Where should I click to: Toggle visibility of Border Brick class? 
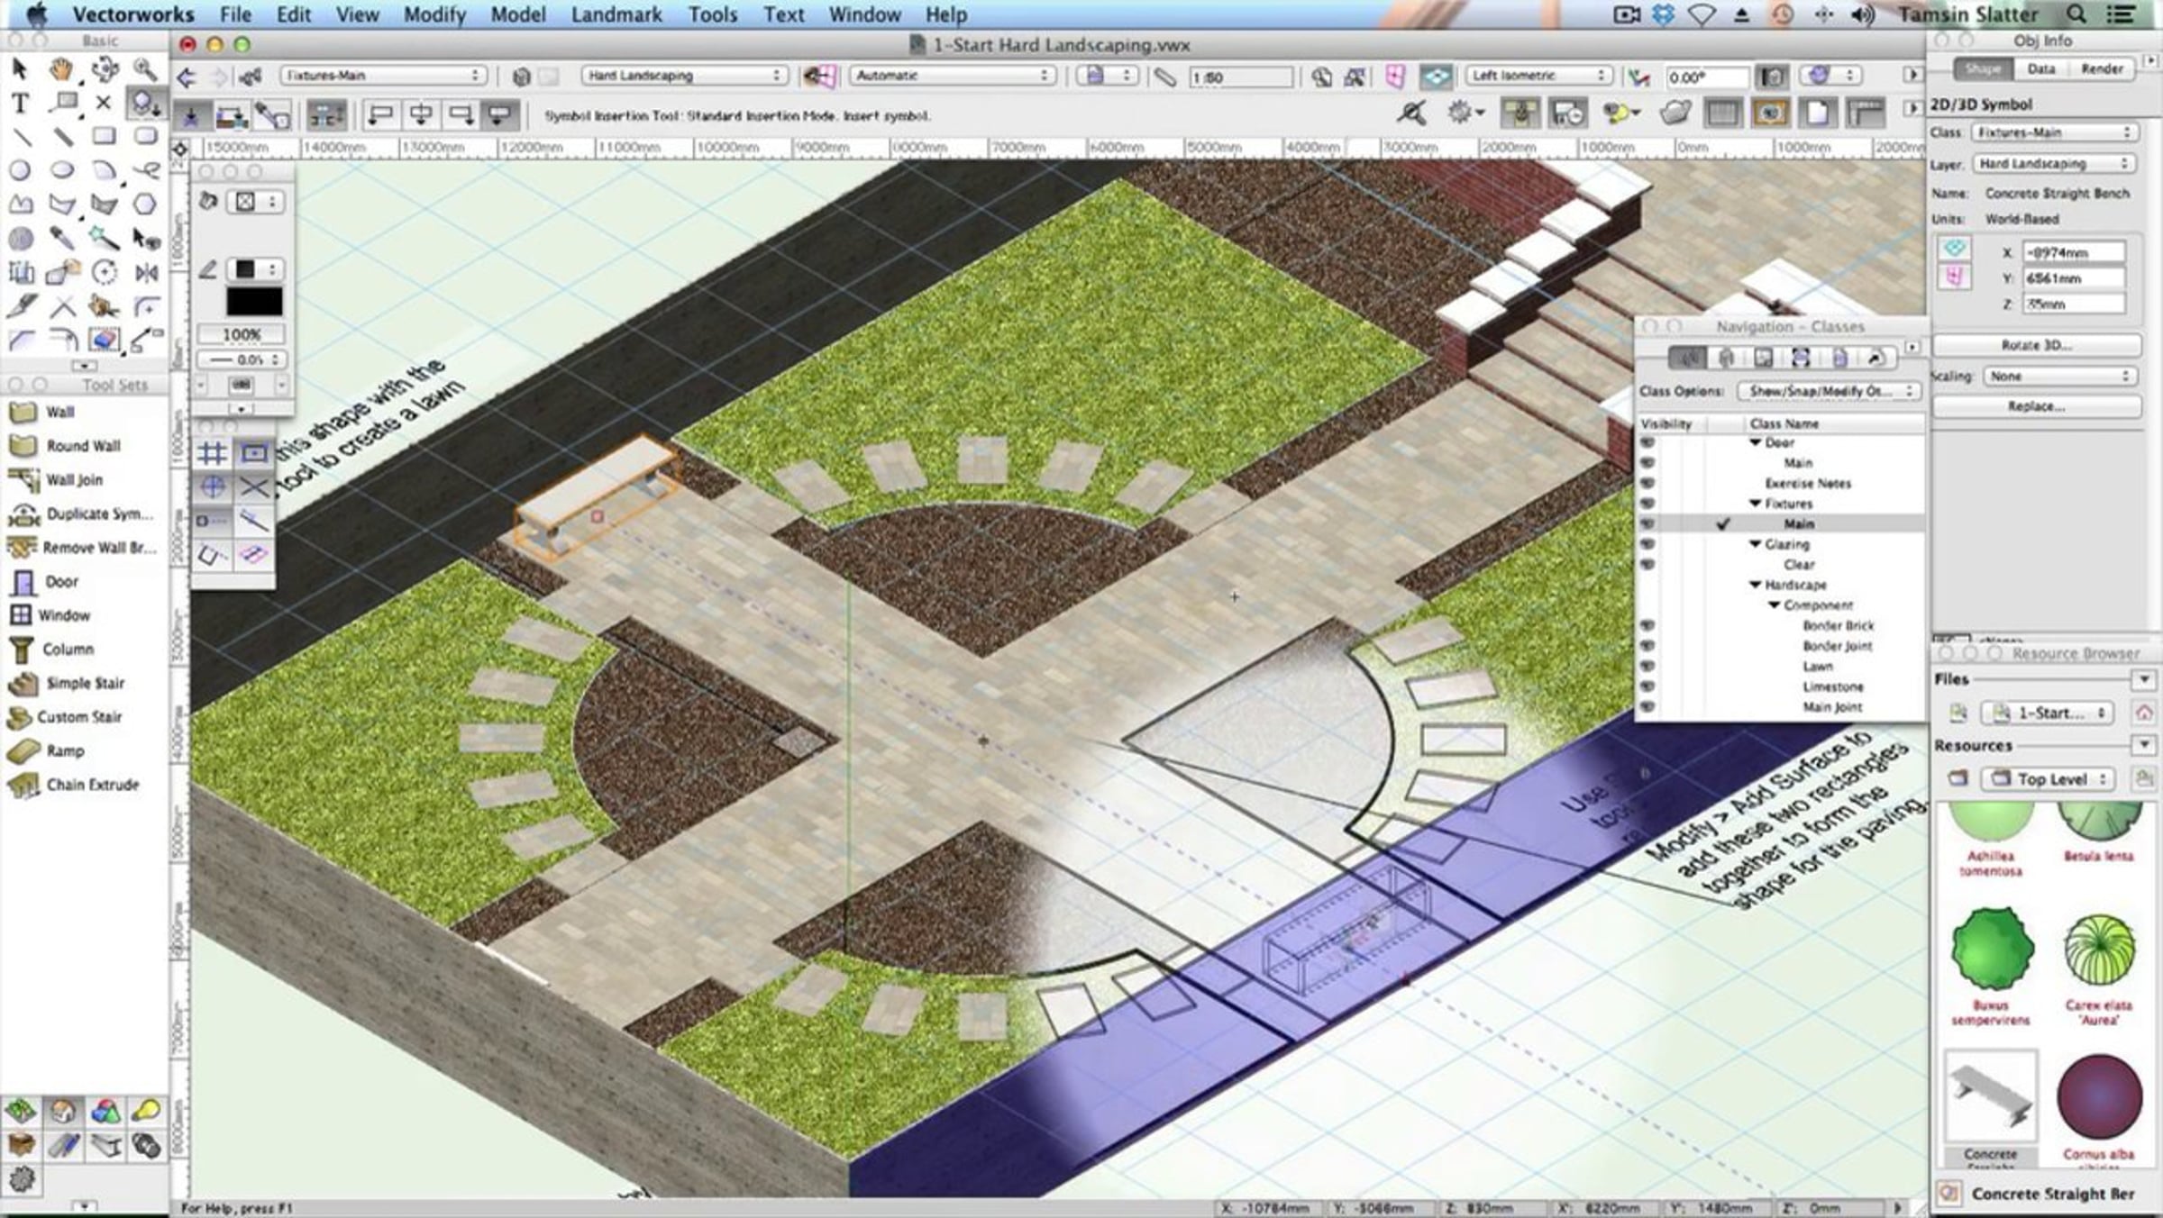point(1647,625)
